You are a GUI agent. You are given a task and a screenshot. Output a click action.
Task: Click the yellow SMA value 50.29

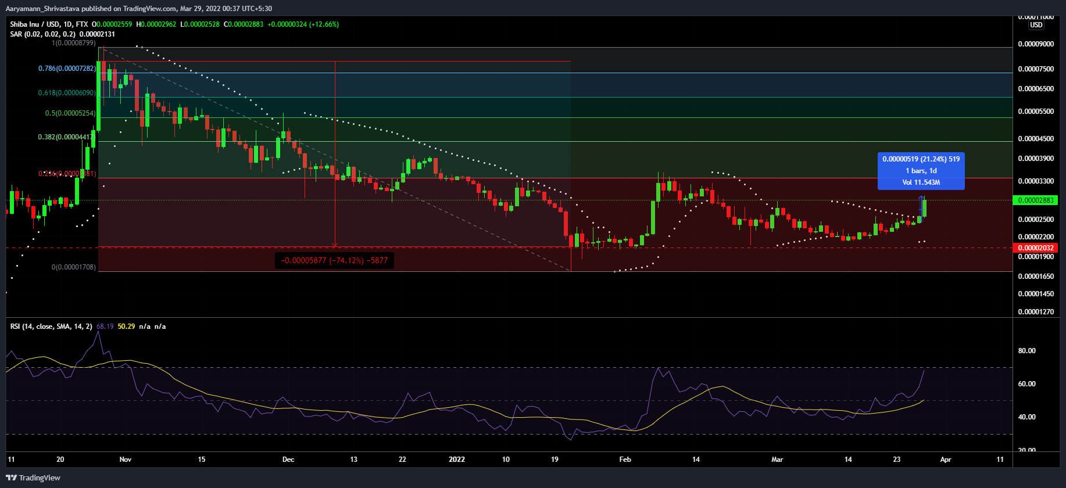[126, 326]
